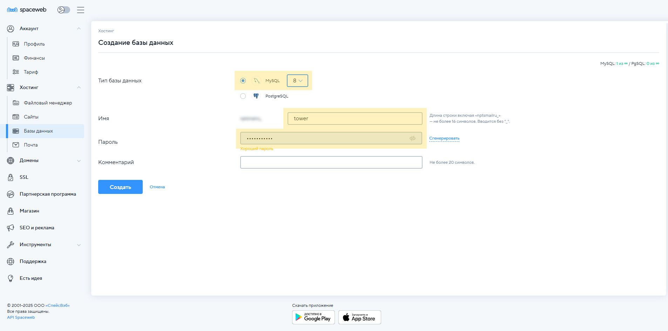Select the PostgreSQL radio button
This screenshot has width=668, height=331.
click(x=243, y=96)
